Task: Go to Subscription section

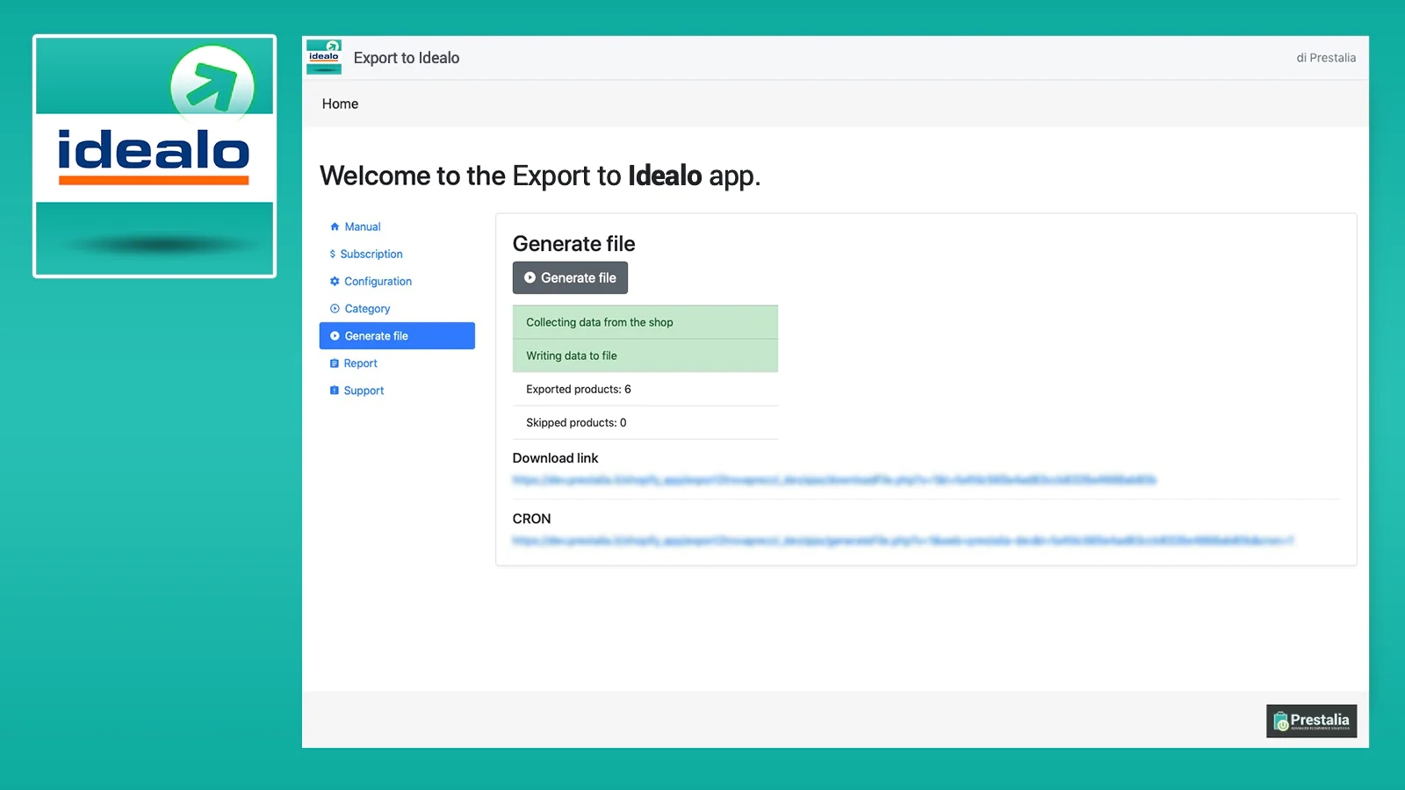Action: [371, 254]
